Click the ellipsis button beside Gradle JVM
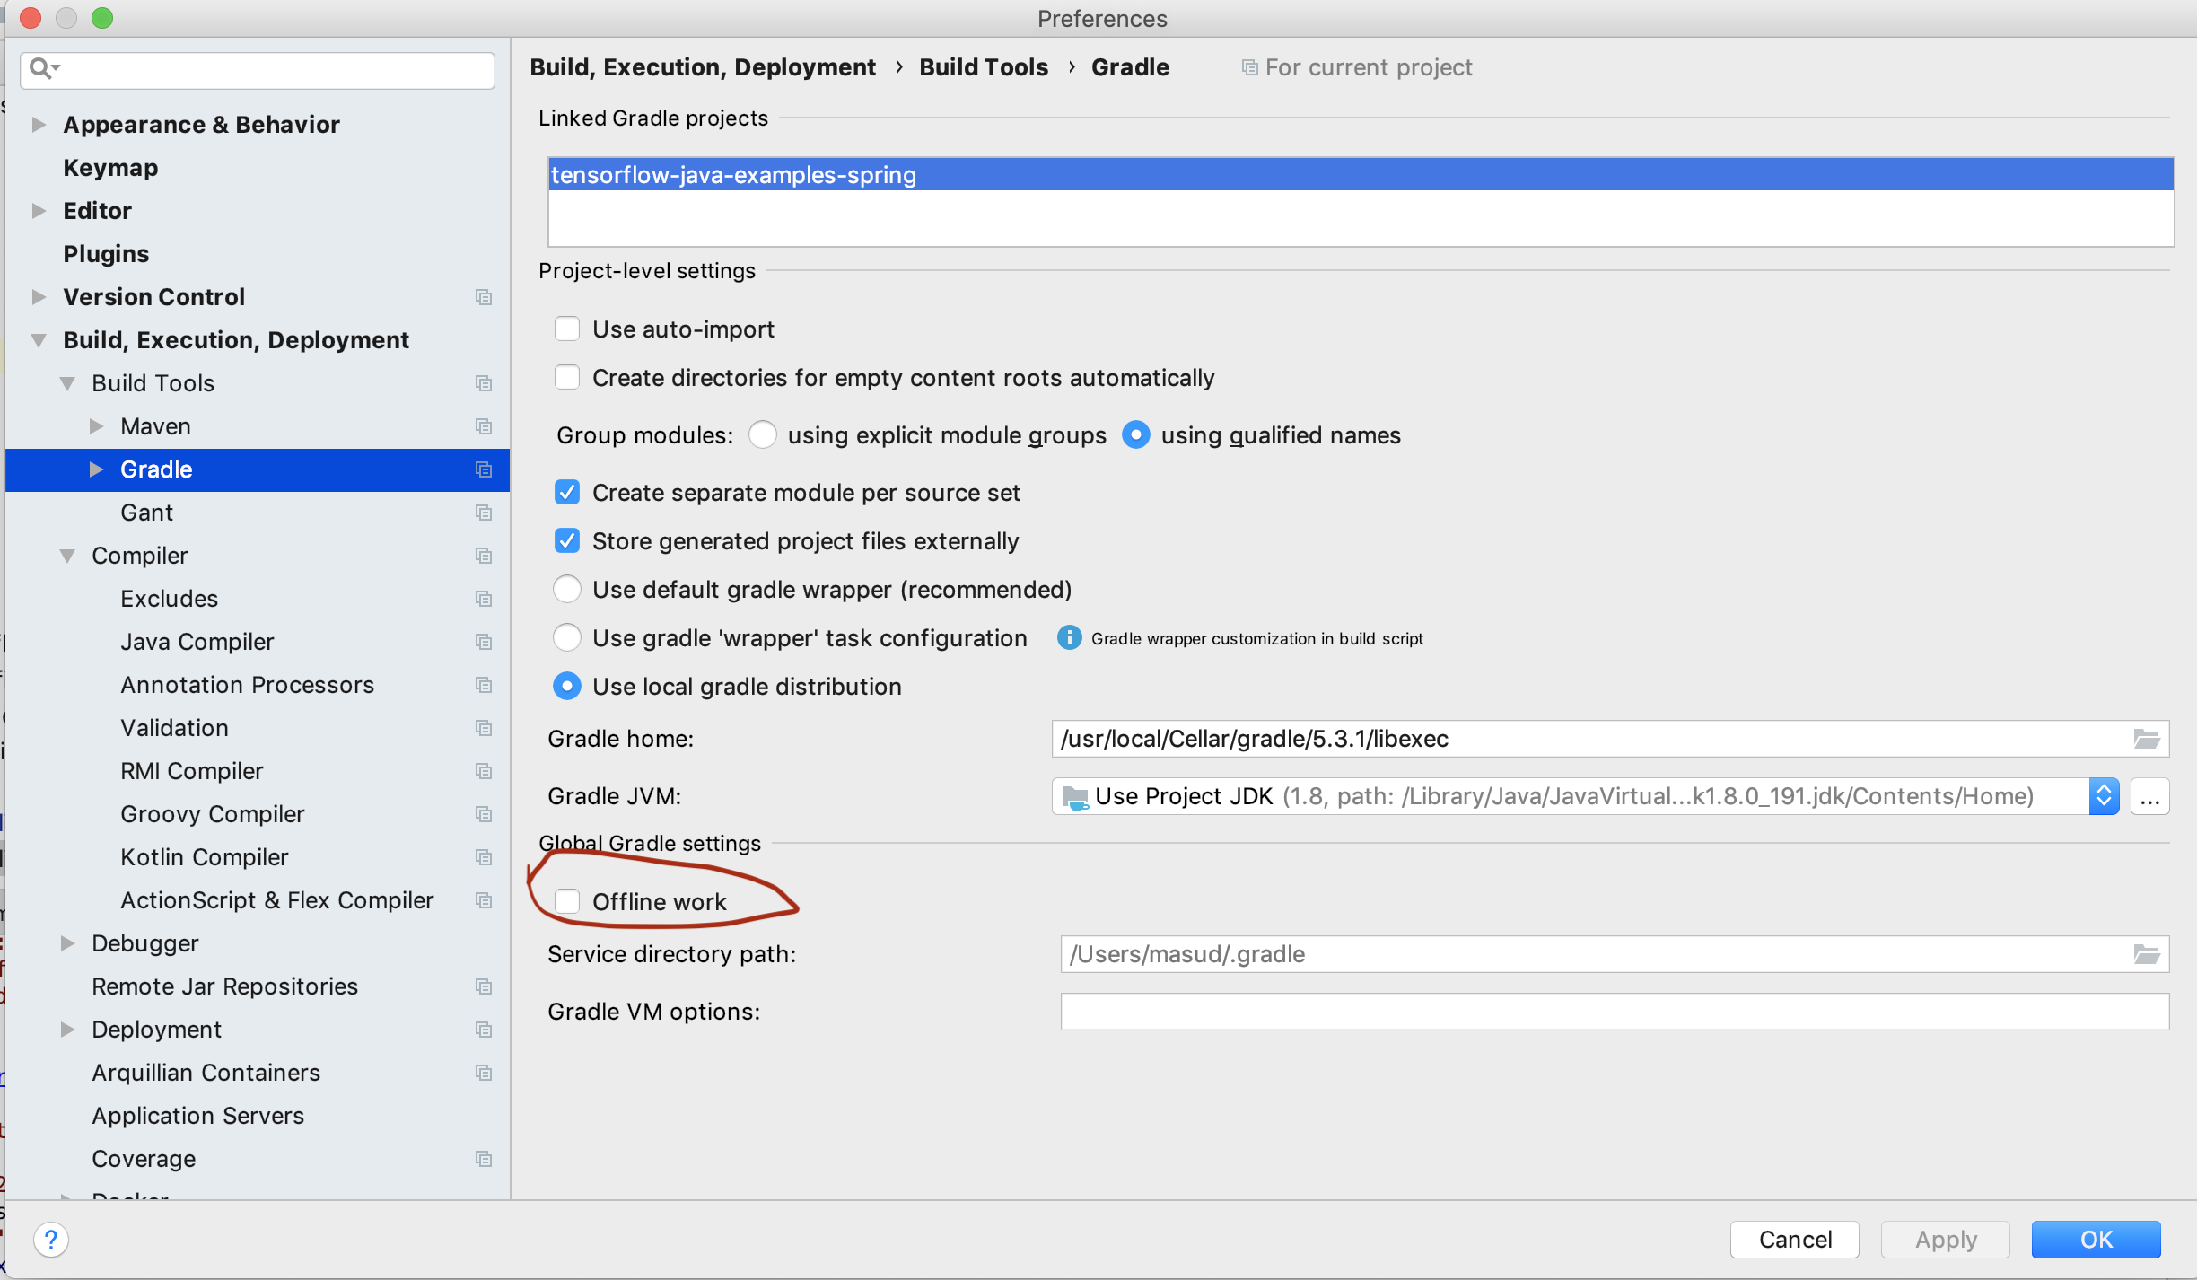Viewport: 2197px width, 1280px height. click(x=2149, y=796)
